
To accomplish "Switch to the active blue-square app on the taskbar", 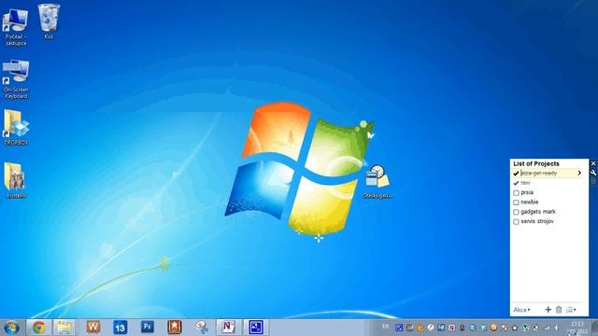I will (256, 327).
